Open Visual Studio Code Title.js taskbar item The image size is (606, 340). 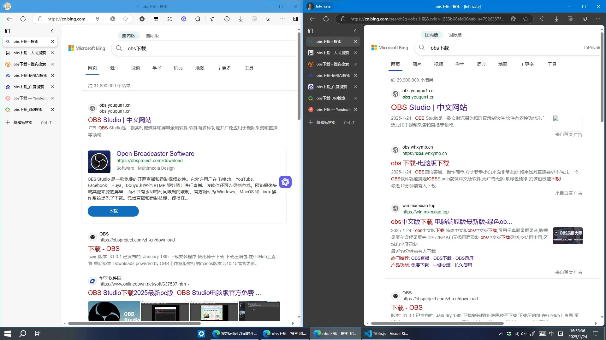click(386, 334)
